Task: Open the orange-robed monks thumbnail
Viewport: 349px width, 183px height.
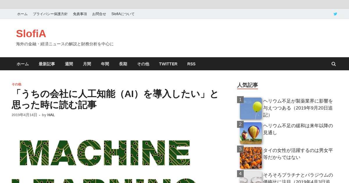Action: pyautogui.click(x=251, y=158)
